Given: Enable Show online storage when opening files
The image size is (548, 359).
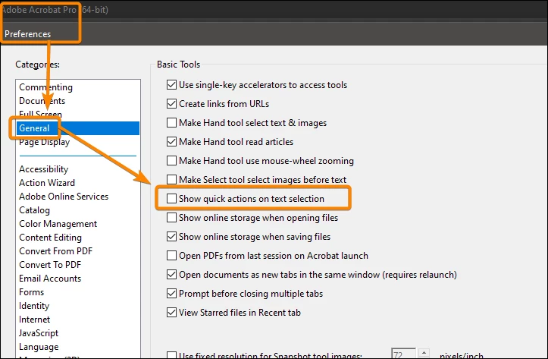Looking at the screenshot, I should point(171,217).
